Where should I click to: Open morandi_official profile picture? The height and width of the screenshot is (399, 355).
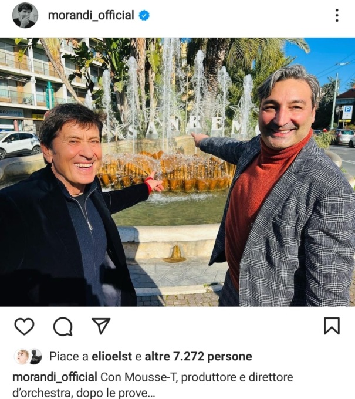point(25,15)
